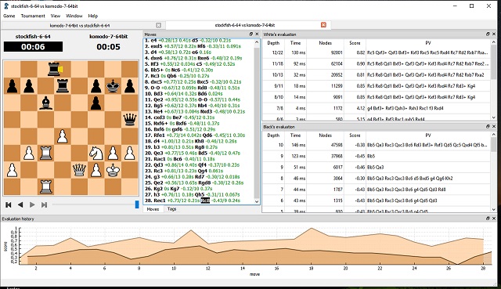This screenshot has height=289, width=501.
Task: Select the white king on g2
Action: click(x=113, y=170)
